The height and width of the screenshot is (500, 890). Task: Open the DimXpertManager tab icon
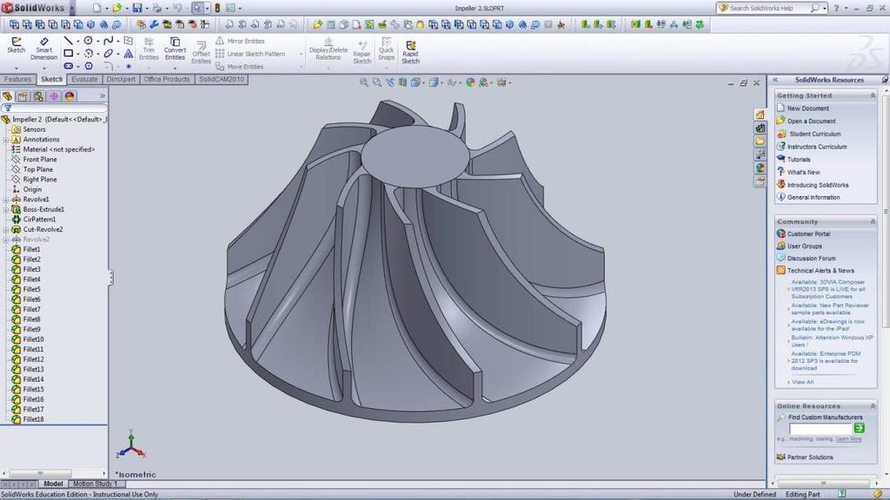pos(54,96)
